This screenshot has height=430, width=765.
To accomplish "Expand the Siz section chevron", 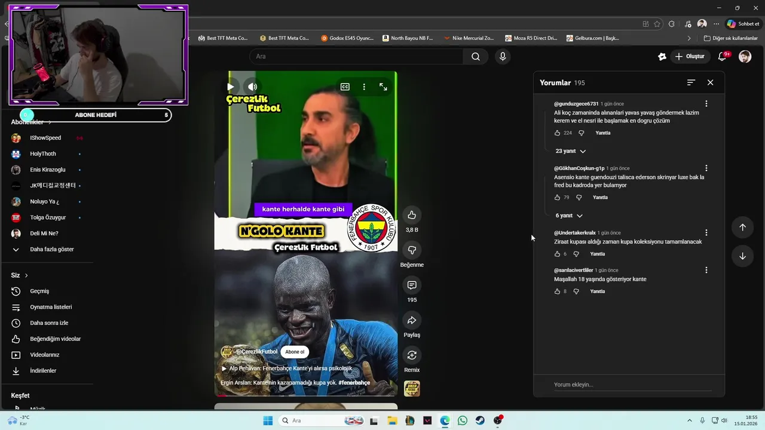I will (26, 275).
